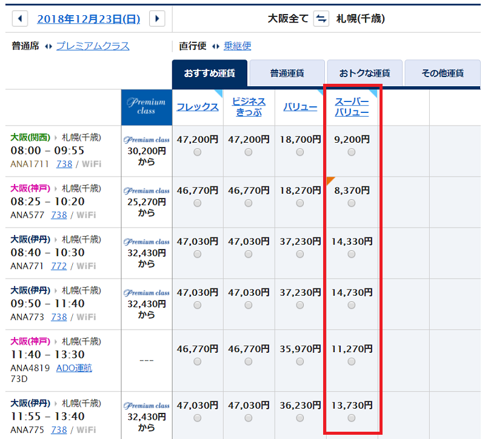Click Premium class 30,200円から for ANA1711

point(147,151)
